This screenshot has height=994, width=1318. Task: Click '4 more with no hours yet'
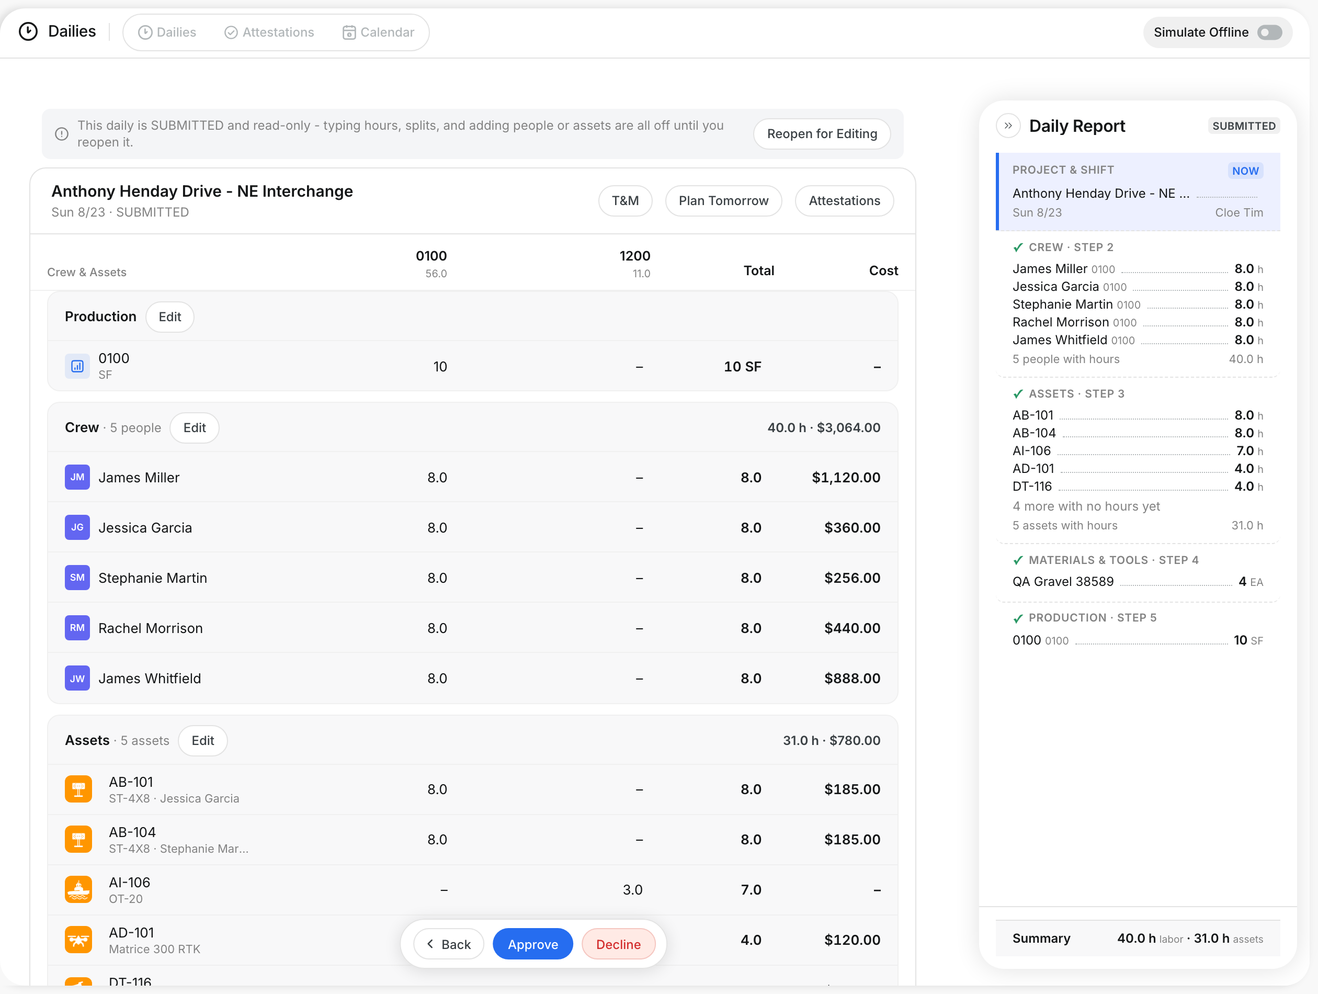pyautogui.click(x=1086, y=506)
